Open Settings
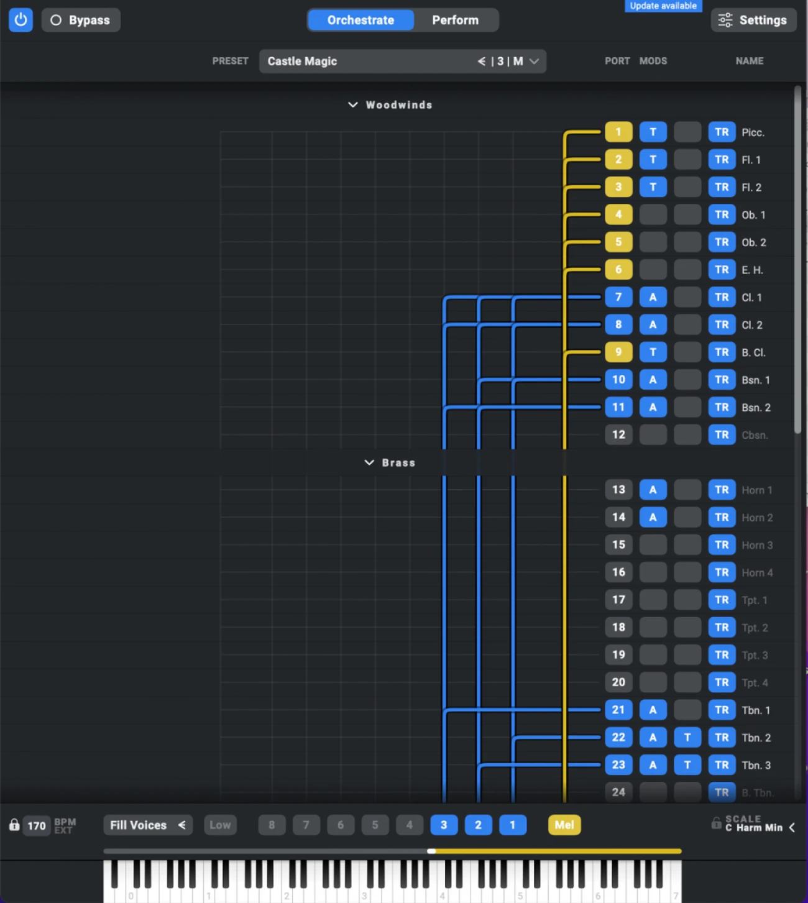Image resolution: width=808 pixels, height=903 pixels. [x=753, y=20]
